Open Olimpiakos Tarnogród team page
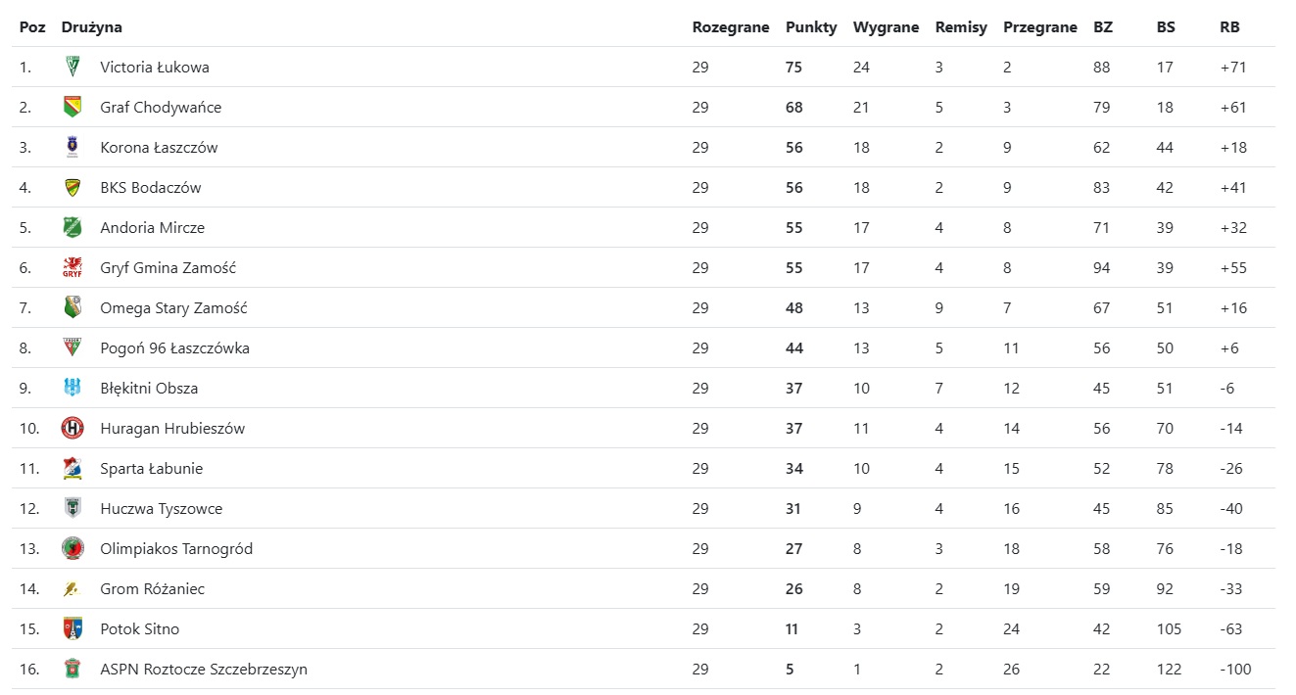The height and width of the screenshot is (695, 1296). pyautogui.click(x=176, y=549)
